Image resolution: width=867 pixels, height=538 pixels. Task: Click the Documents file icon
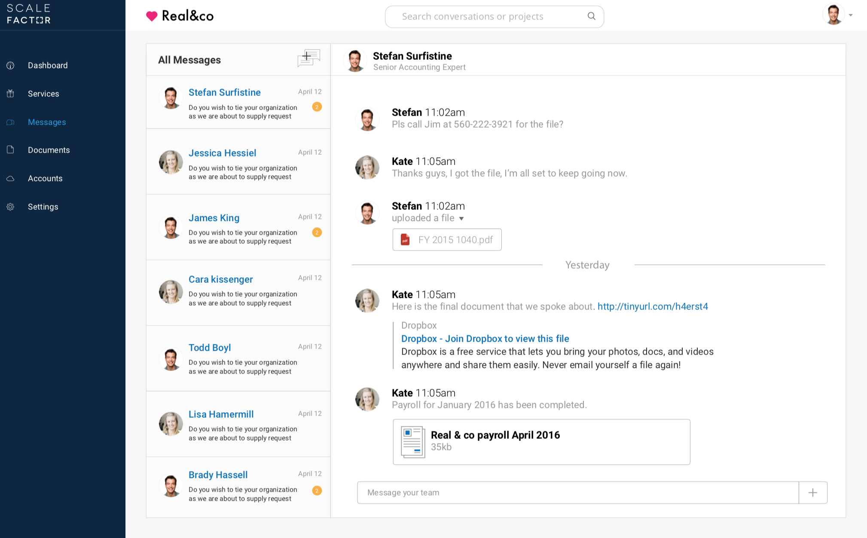point(11,150)
